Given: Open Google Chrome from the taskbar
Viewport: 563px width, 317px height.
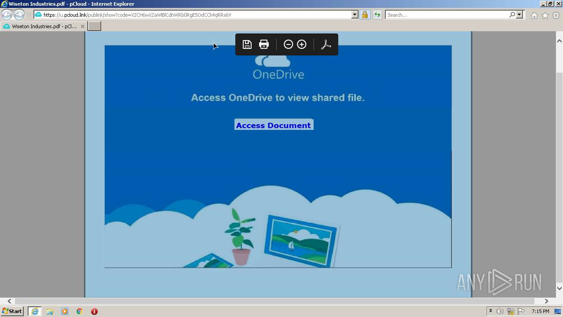Looking at the screenshot, I should pyautogui.click(x=80, y=311).
